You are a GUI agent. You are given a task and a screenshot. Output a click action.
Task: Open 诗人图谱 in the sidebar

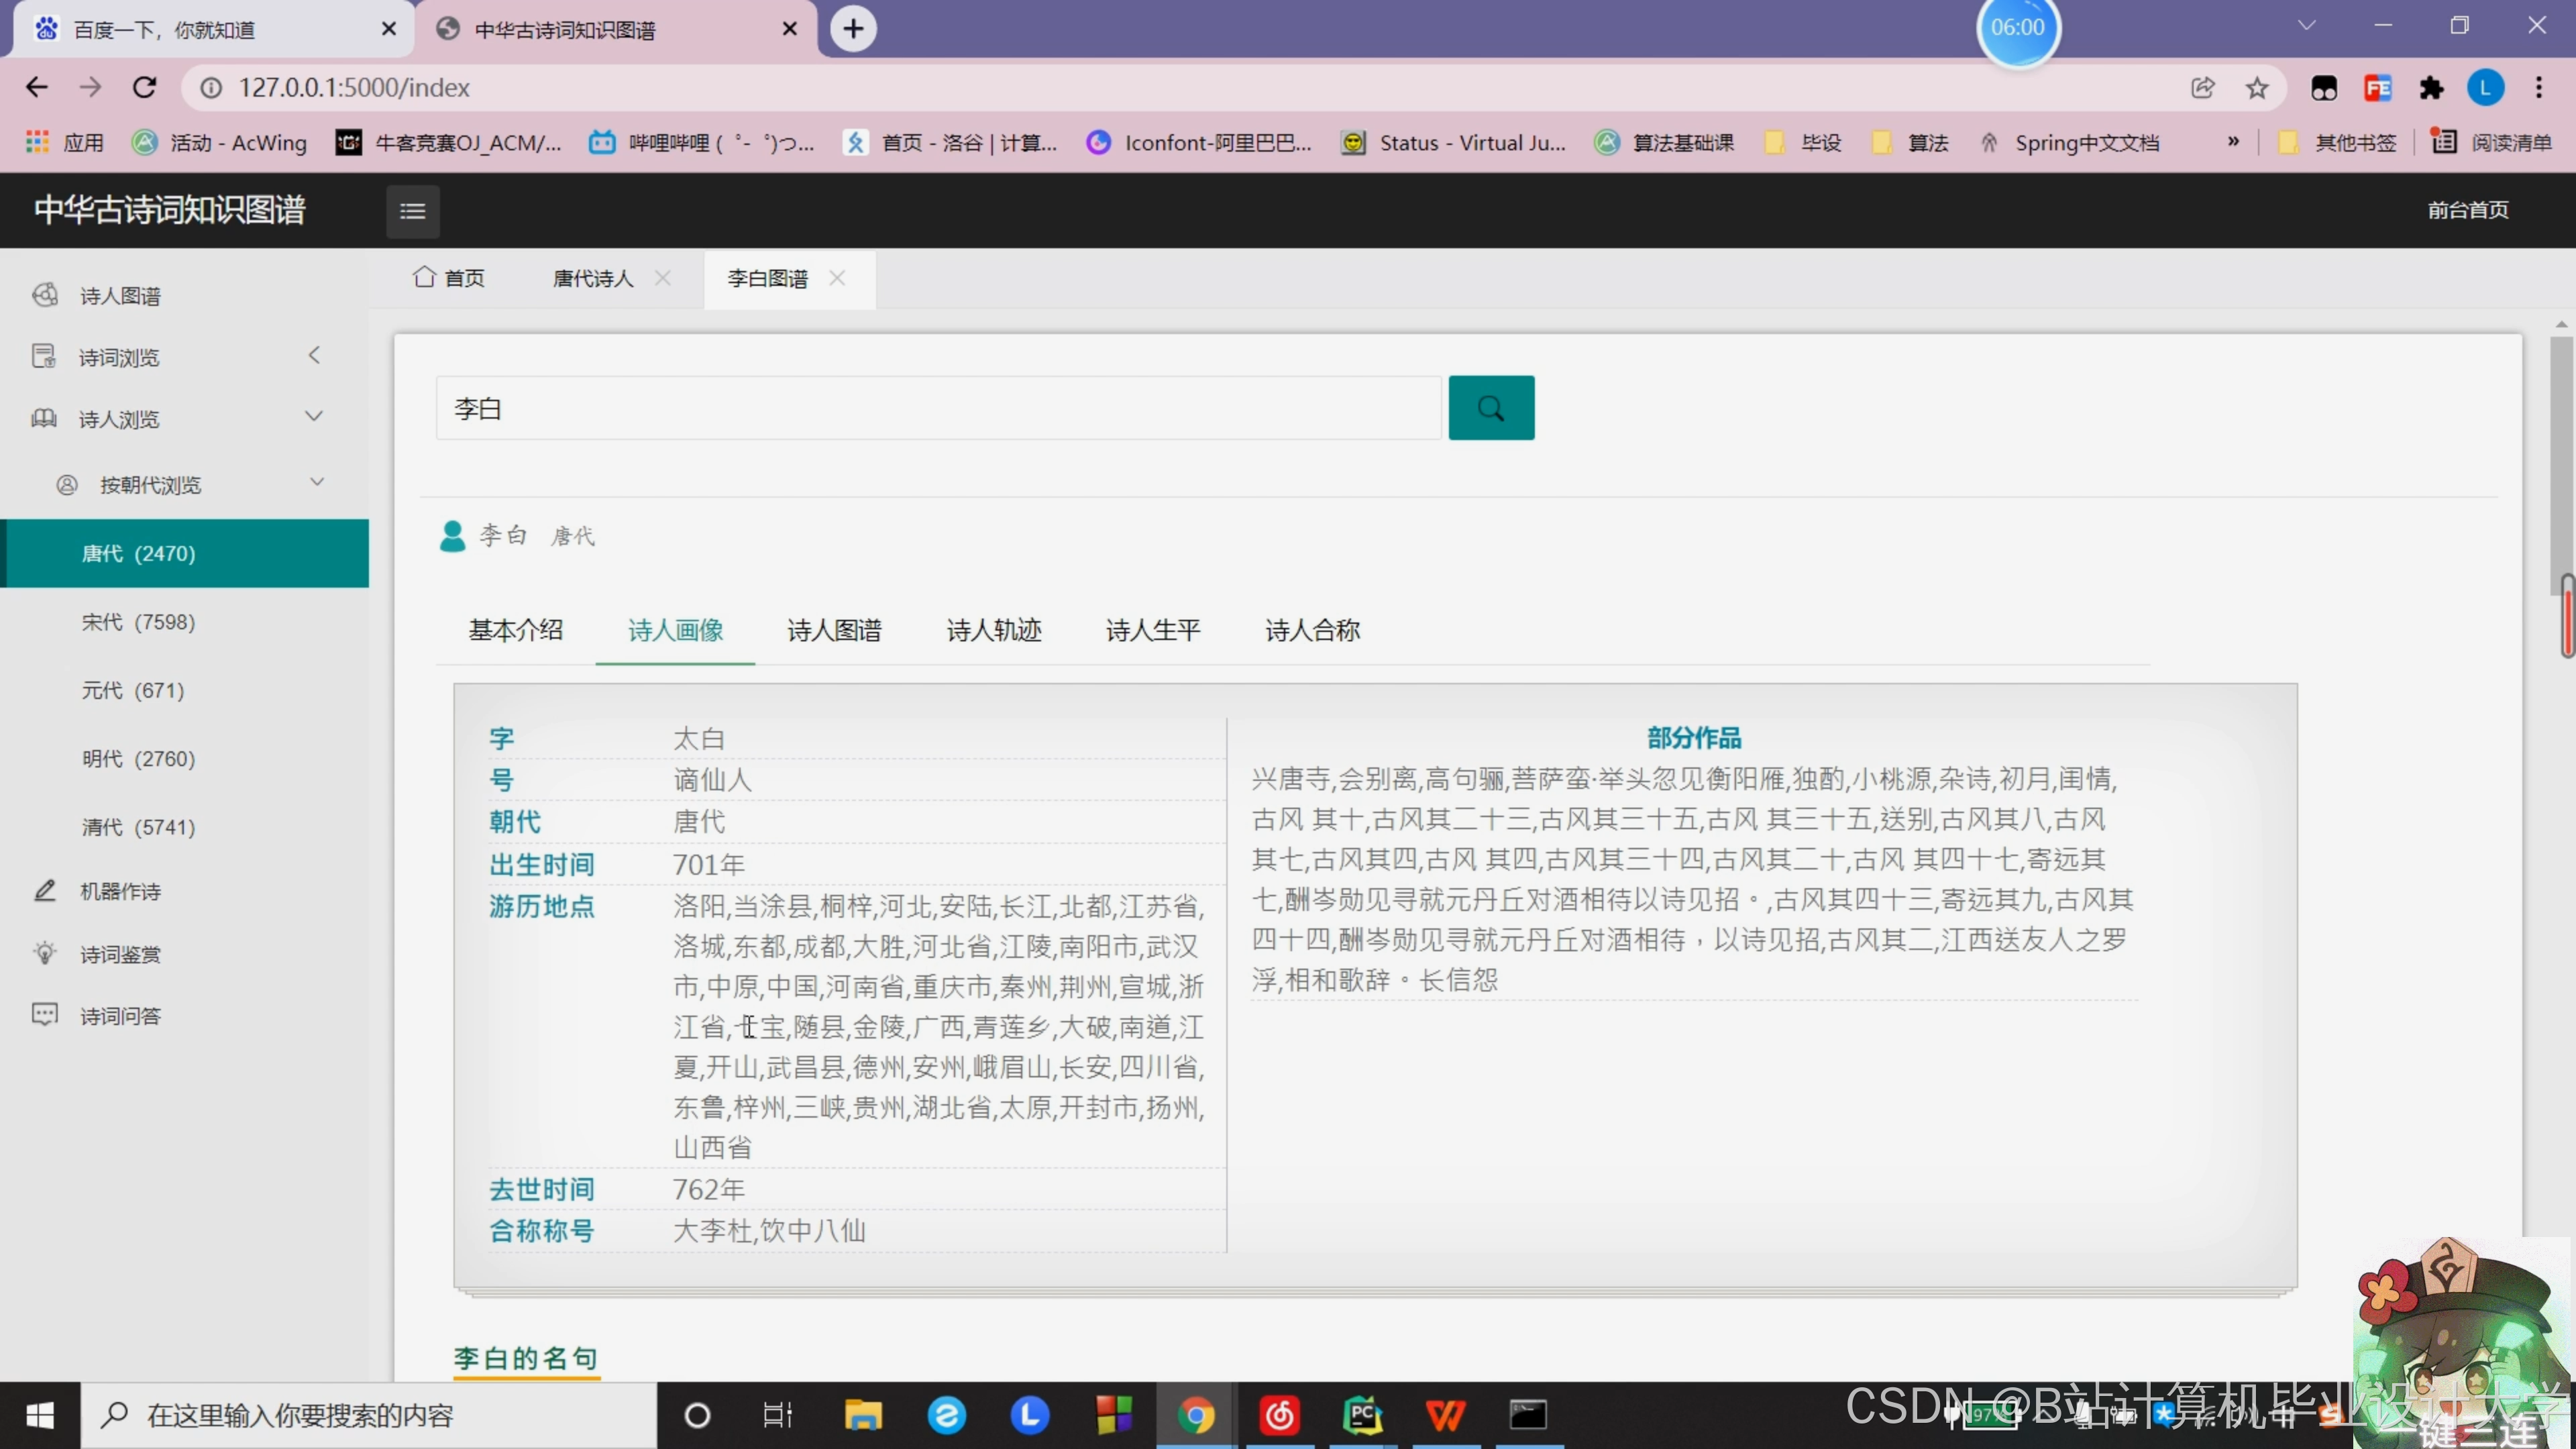click(120, 296)
